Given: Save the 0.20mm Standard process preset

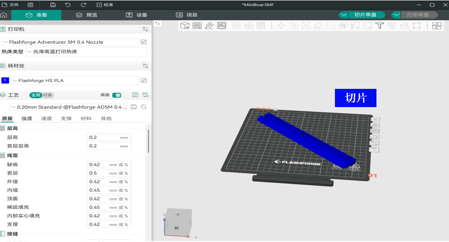Looking at the screenshot, I should click(x=133, y=107).
